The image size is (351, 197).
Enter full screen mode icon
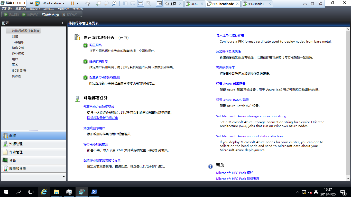point(141,3)
